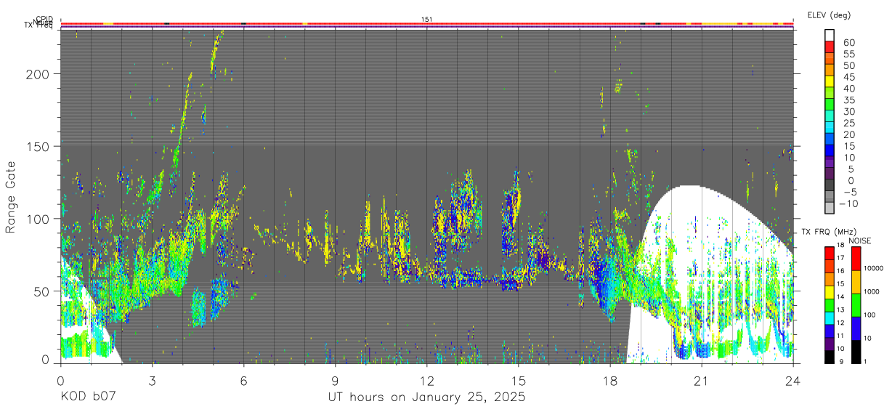Click the 'UT hours on January 25, 2025' label
892x412 pixels.
click(426, 397)
